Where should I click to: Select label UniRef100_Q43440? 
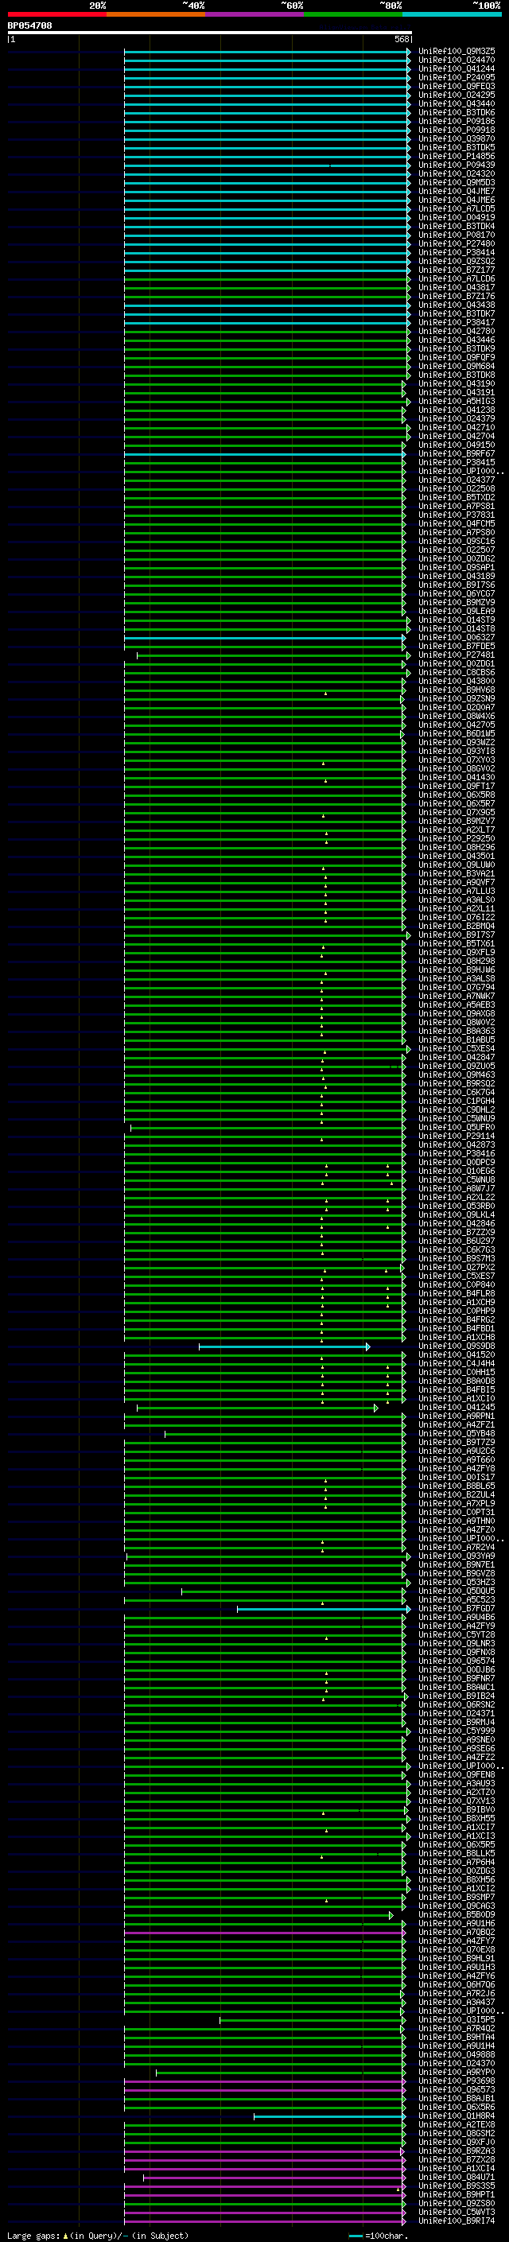point(457,103)
